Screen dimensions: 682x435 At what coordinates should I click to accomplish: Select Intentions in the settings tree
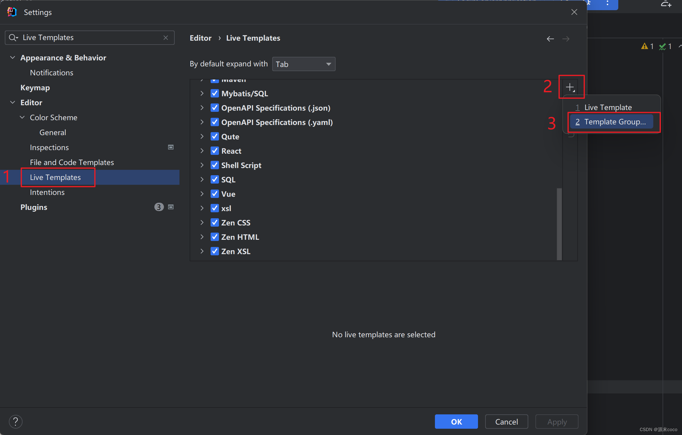47,192
